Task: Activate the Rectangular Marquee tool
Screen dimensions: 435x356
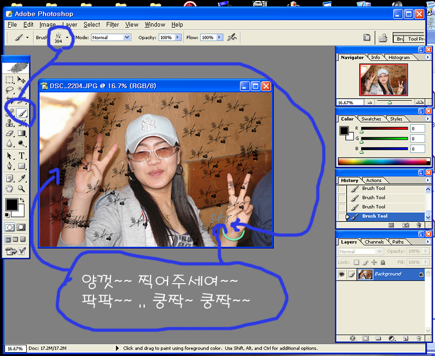Action: [x=10, y=80]
